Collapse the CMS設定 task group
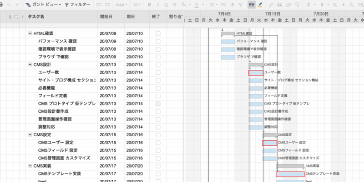The height and width of the screenshot is (182, 364). pyautogui.click(x=30, y=135)
